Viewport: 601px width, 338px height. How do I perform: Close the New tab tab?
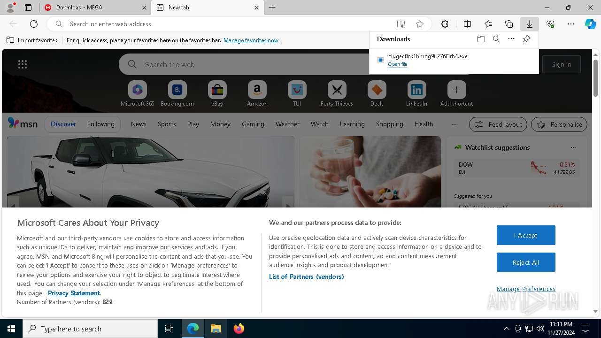256,8
